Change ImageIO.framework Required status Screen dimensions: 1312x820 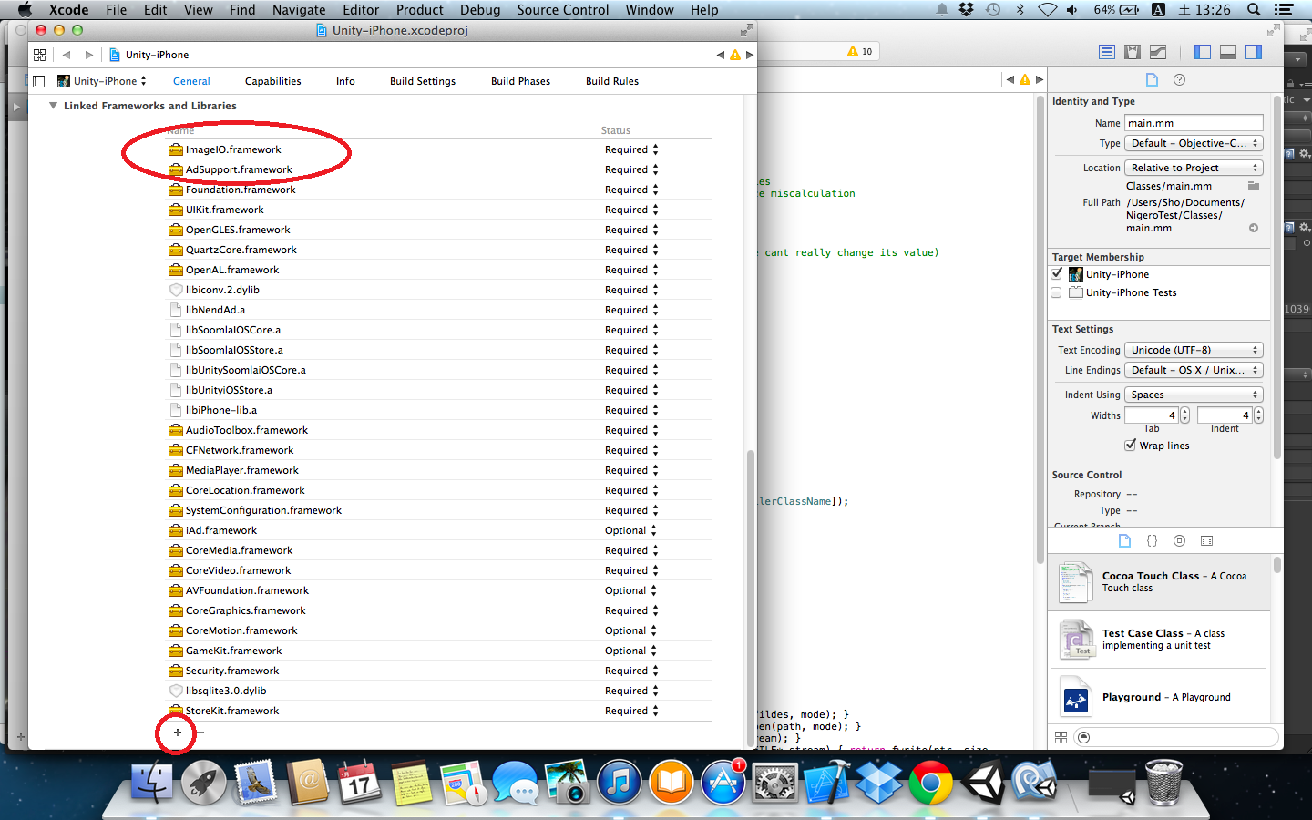pyautogui.click(x=631, y=149)
